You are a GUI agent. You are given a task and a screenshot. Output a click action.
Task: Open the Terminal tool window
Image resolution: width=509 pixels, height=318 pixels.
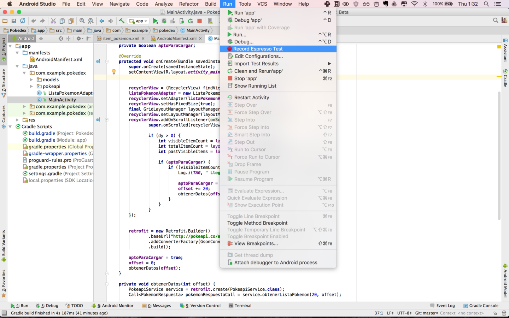click(240, 306)
